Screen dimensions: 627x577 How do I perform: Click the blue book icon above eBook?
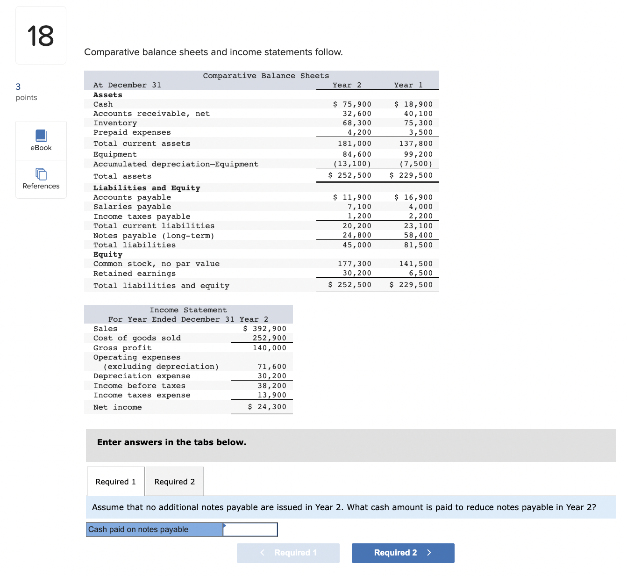[41, 135]
